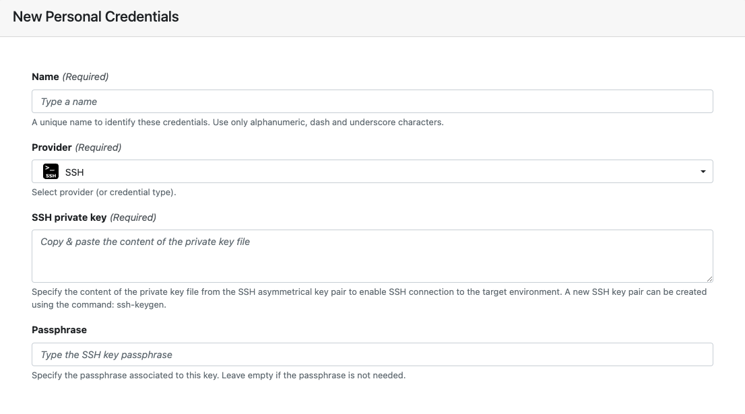
Task: Open the Provider dropdown arrow
Action: (703, 172)
